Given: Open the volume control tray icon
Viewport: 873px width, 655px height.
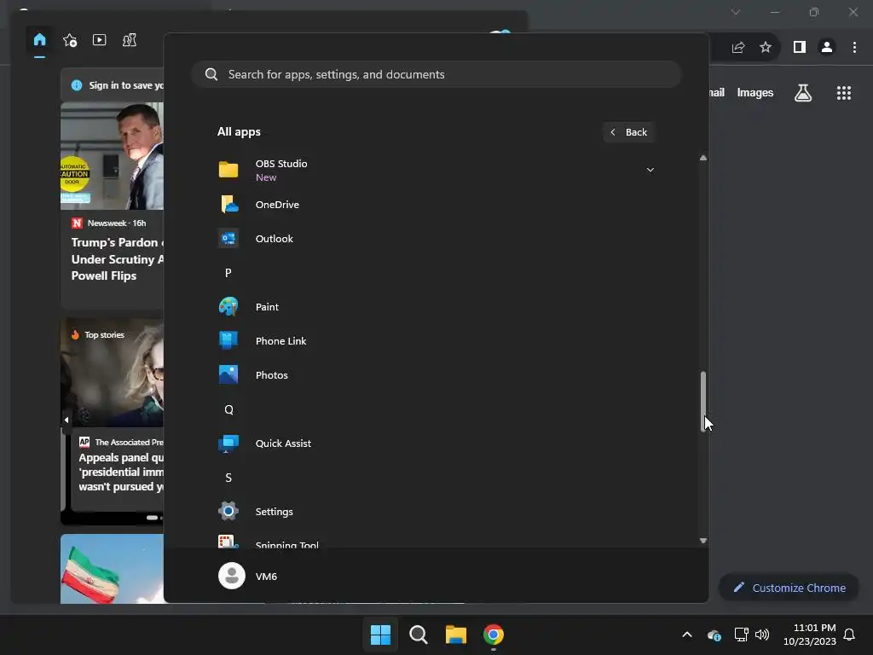Looking at the screenshot, I should pos(762,635).
